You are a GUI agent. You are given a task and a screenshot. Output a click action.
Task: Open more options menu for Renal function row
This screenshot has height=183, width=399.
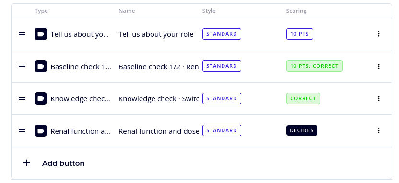379,130
